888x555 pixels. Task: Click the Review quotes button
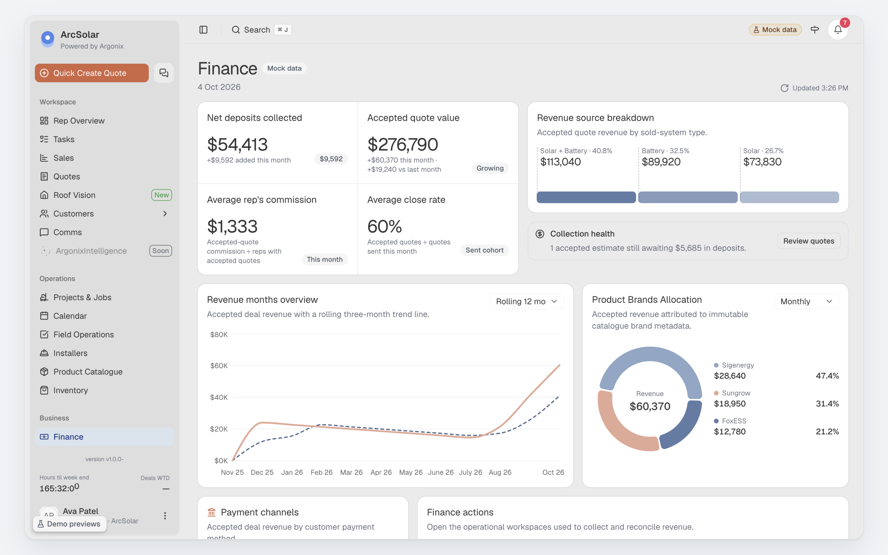[x=809, y=241]
